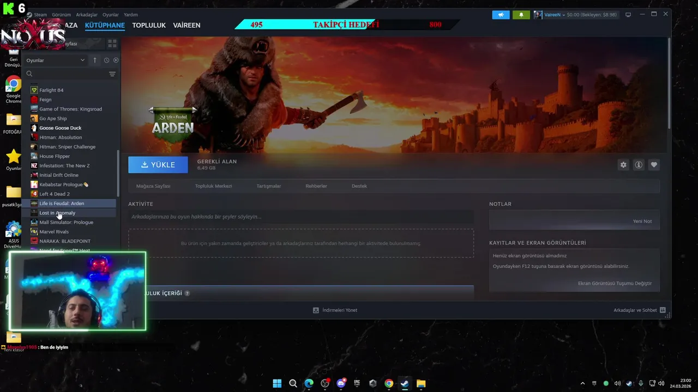
Task: Click the library search field
Action: pos(71,74)
